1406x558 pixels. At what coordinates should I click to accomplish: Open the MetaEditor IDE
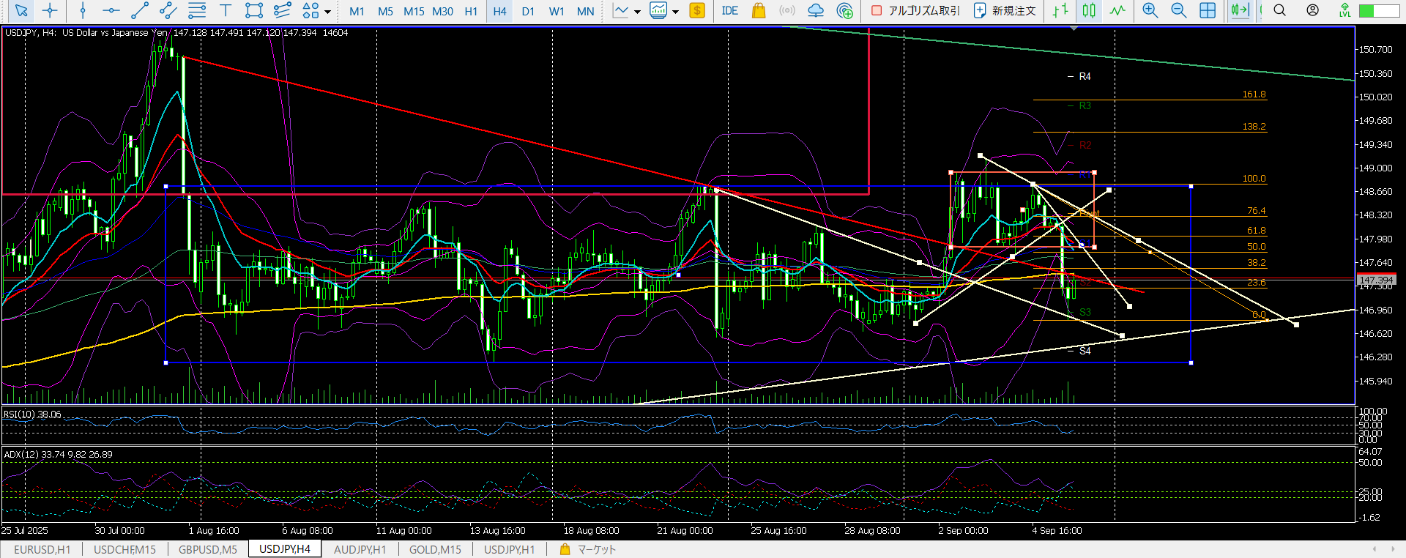click(x=729, y=11)
